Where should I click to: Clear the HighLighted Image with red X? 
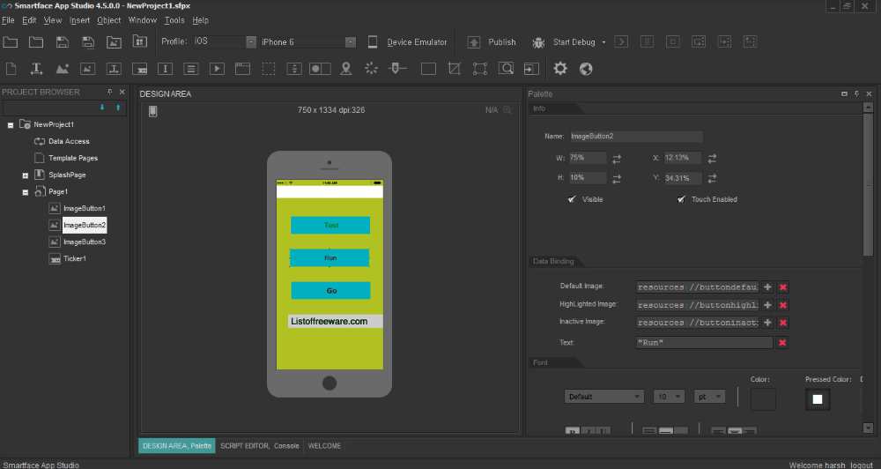click(782, 305)
